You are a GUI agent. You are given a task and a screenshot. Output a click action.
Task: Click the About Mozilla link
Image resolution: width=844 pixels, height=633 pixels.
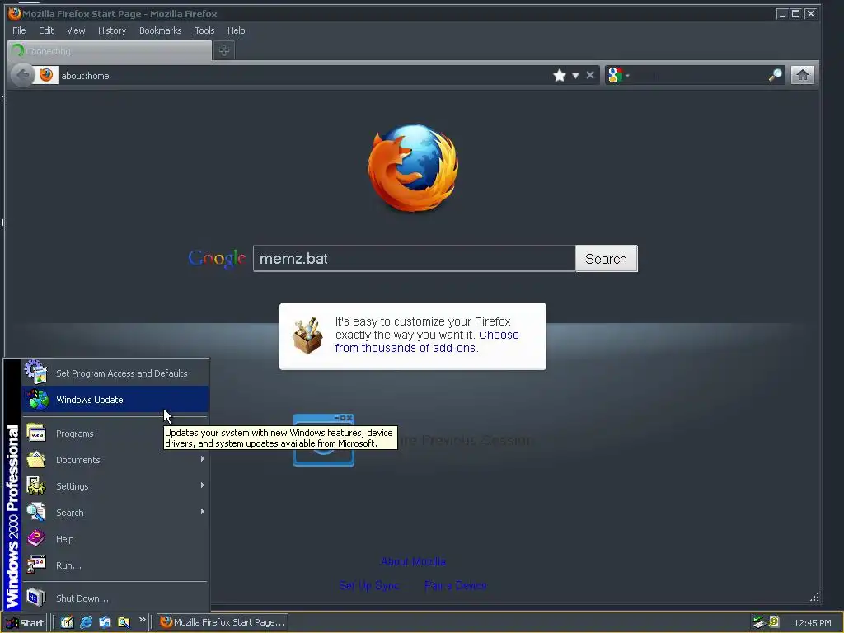pyautogui.click(x=414, y=561)
